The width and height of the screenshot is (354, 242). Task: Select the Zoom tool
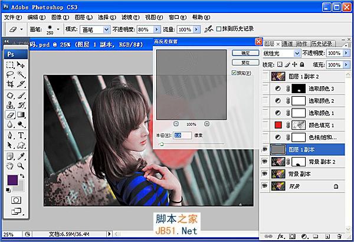[21, 166]
